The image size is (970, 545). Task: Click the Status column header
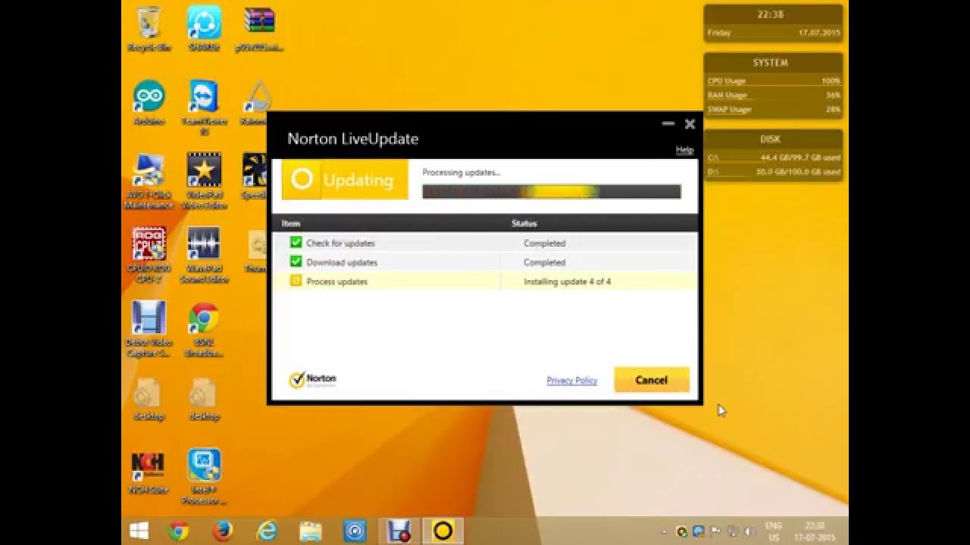coord(524,223)
